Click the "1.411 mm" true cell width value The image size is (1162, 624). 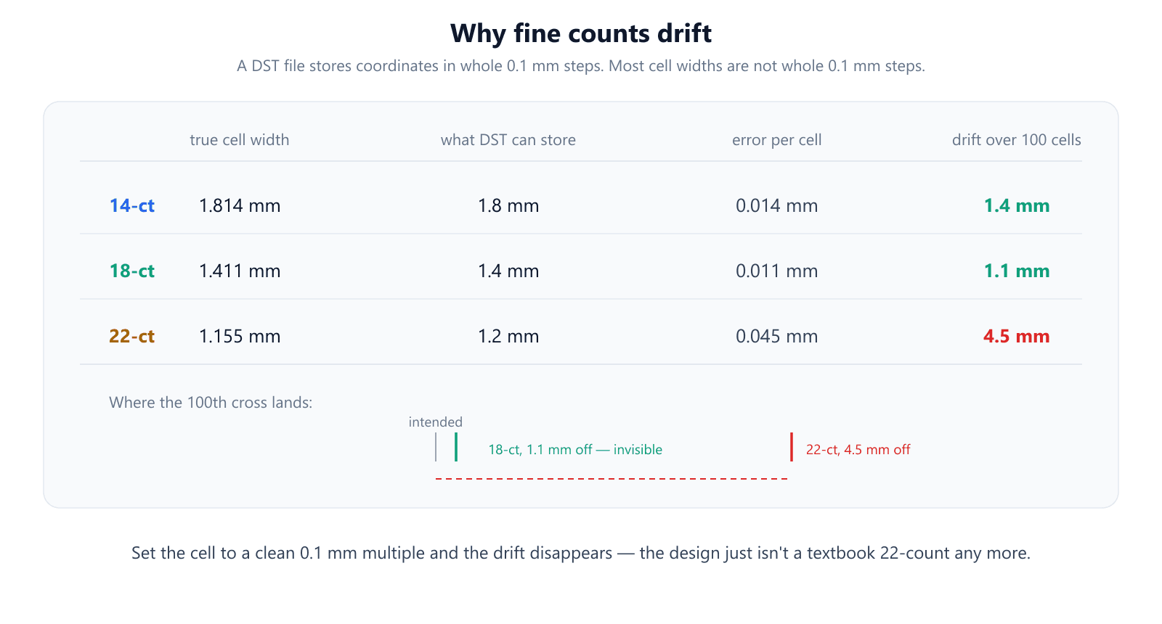pyautogui.click(x=240, y=271)
